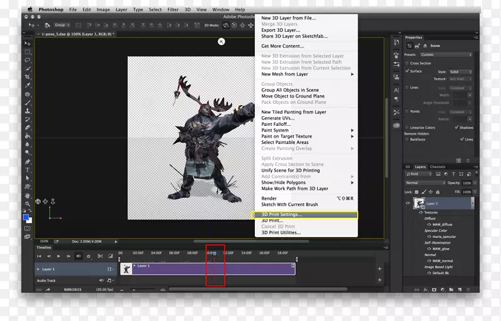Expand Layer 1 track in Timeline

click(x=38, y=269)
